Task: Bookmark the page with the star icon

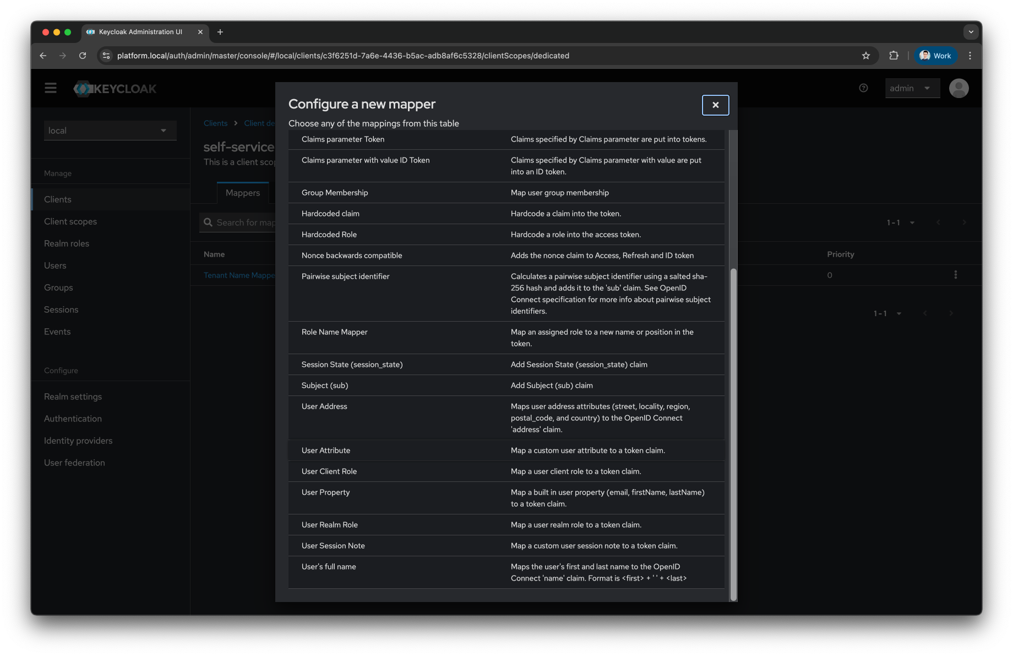Action: (x=866, y=55)
